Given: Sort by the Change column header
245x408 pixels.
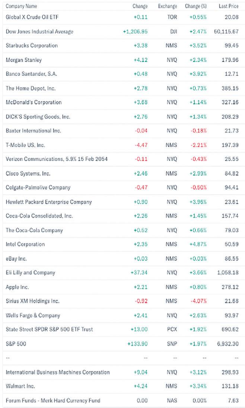Looking at the screenshot, I should coord(140,6).
